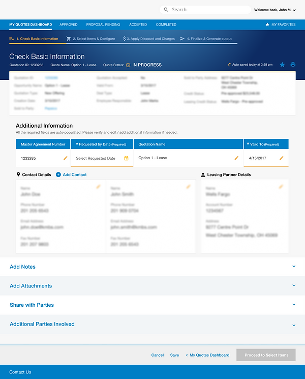
Task: Click the Cancel link
Action: tap(158, 355)
